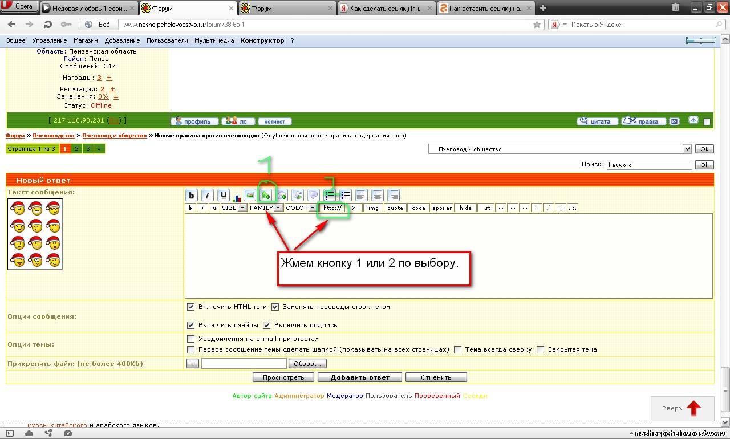Switch to 'Как сделать ссылку' browser tab
Screen dimensions: 730x439
[387, 8]
